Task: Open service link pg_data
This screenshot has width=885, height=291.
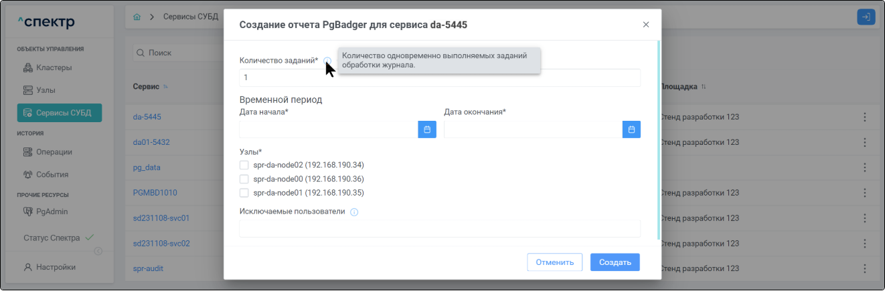Action: [x=147, y=168]
